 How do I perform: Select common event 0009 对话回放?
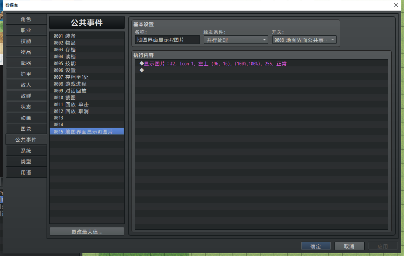pyautogui.click(x=87, y=91)
